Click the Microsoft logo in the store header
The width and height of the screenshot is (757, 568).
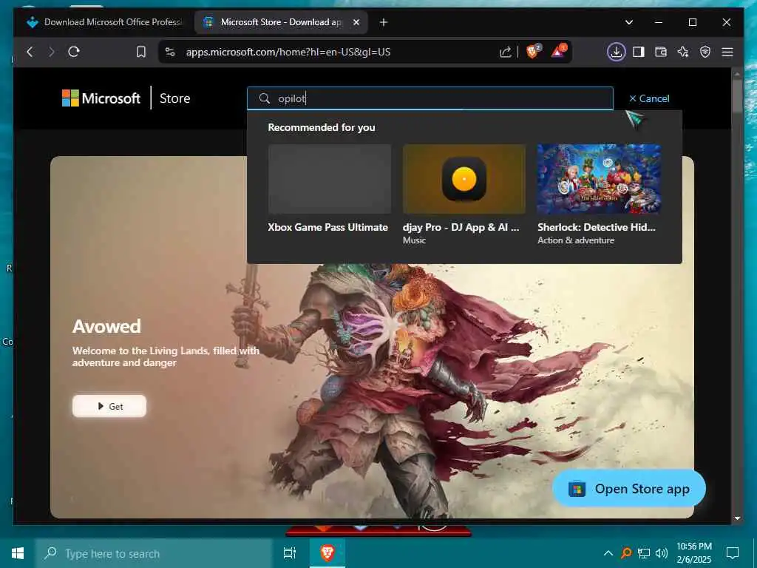101,98
